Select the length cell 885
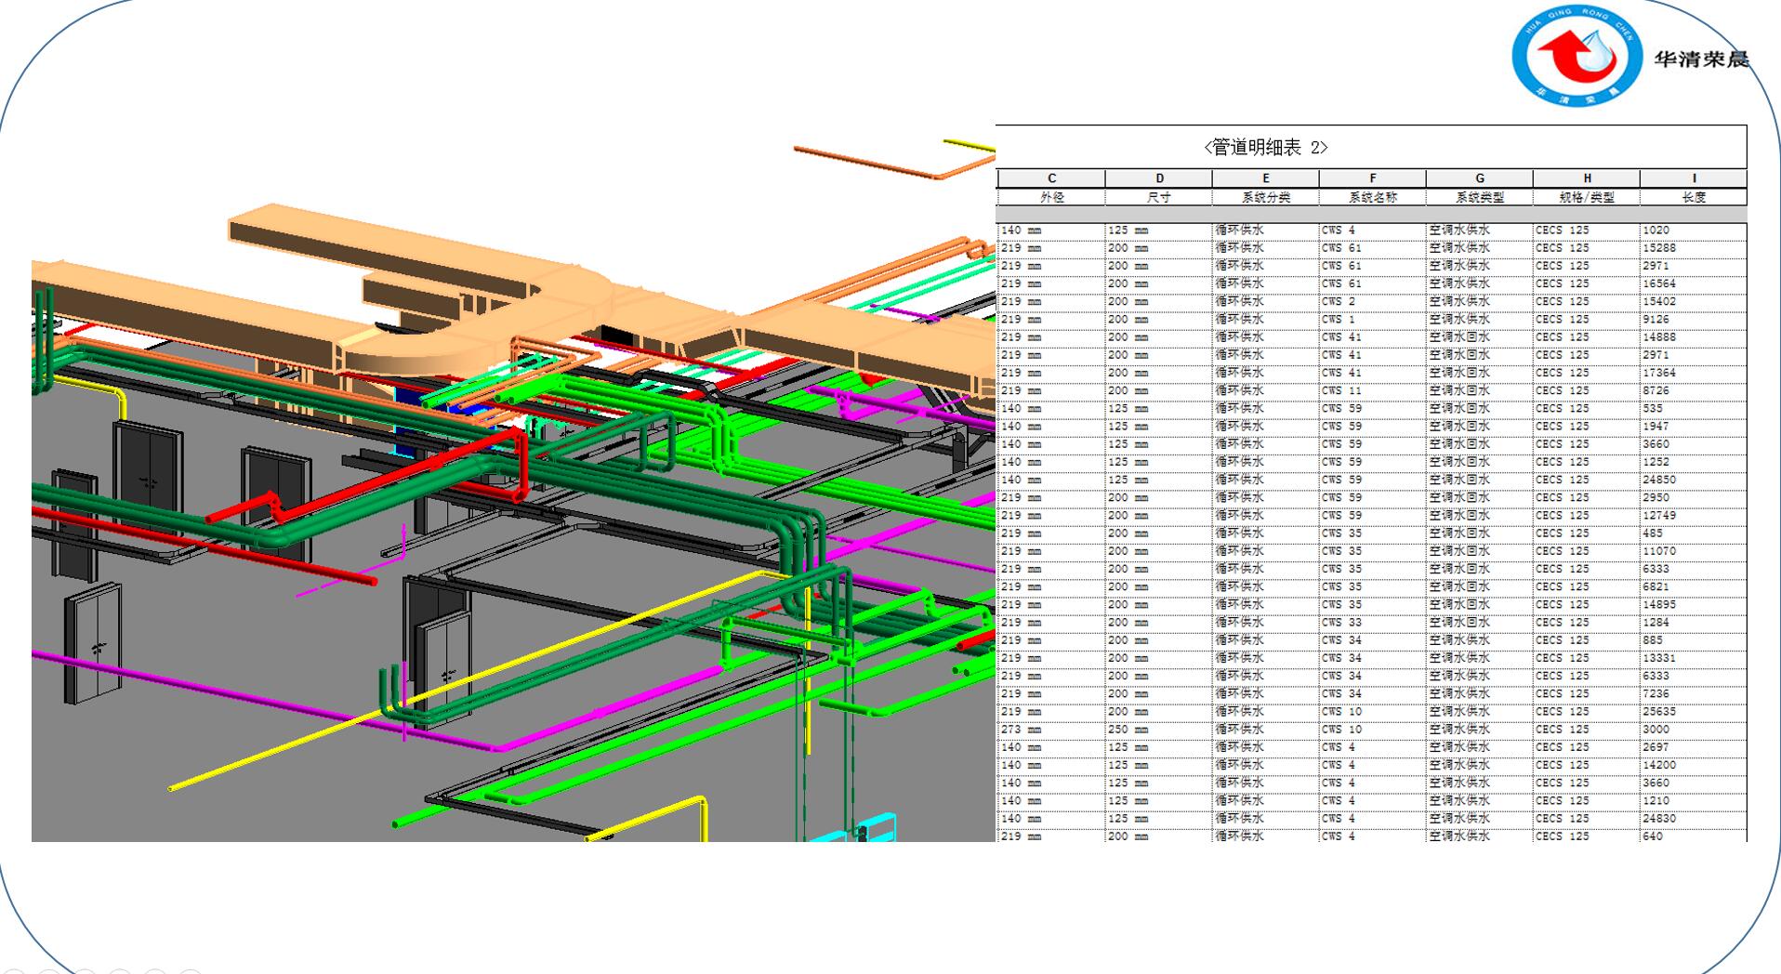This screenshot has width=1781, height=974. pos(1694,640)
